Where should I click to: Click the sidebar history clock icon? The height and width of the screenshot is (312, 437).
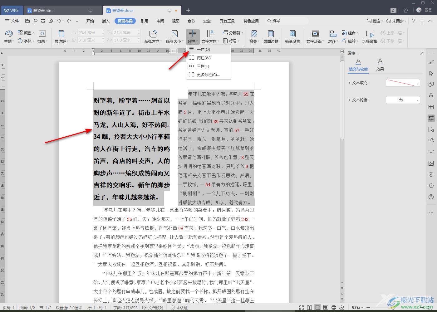(431, 186)
